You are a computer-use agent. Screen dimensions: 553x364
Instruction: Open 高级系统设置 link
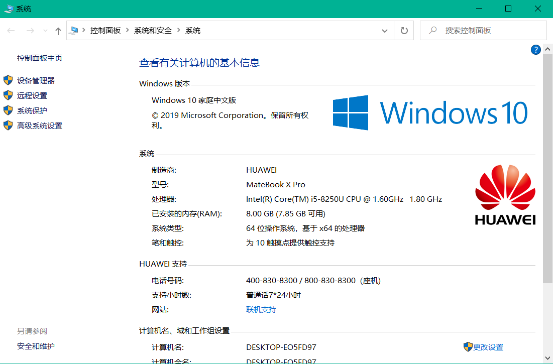click(40, 126)
